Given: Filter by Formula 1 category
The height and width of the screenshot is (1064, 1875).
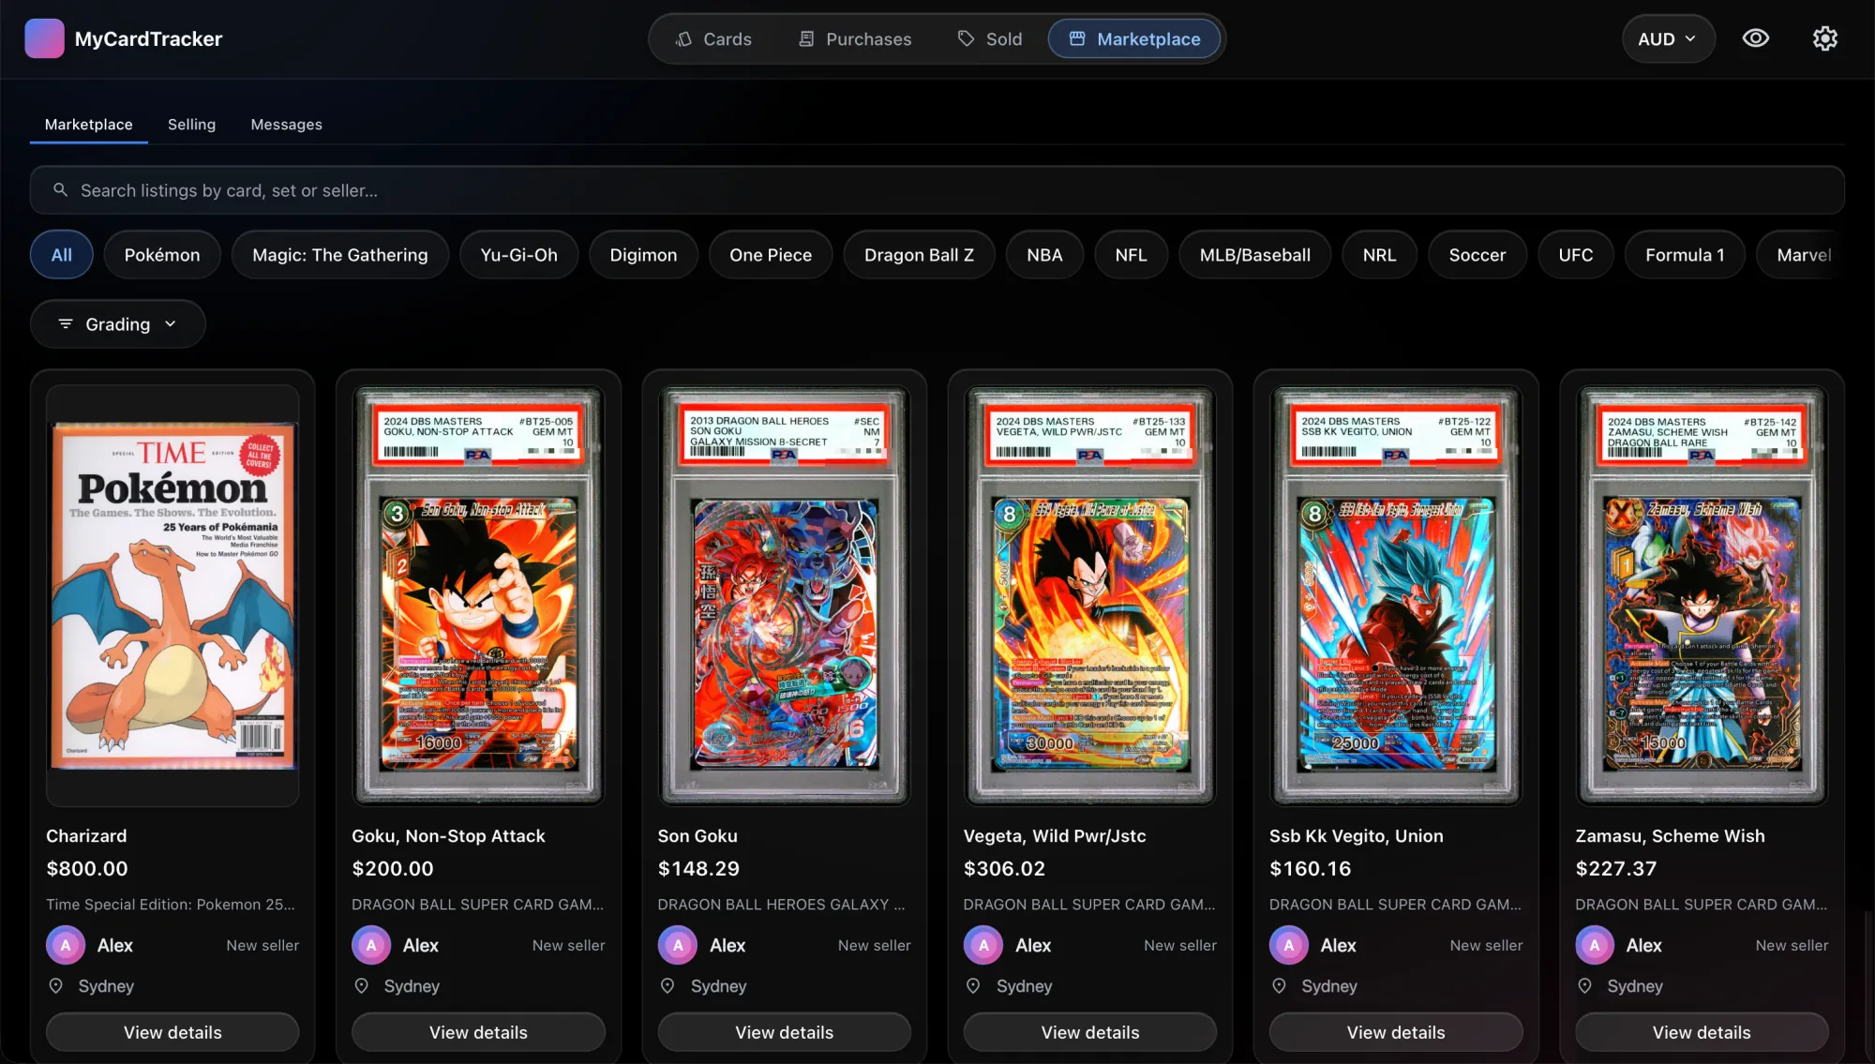Looking at the screenshot, I should (1685, 255).
